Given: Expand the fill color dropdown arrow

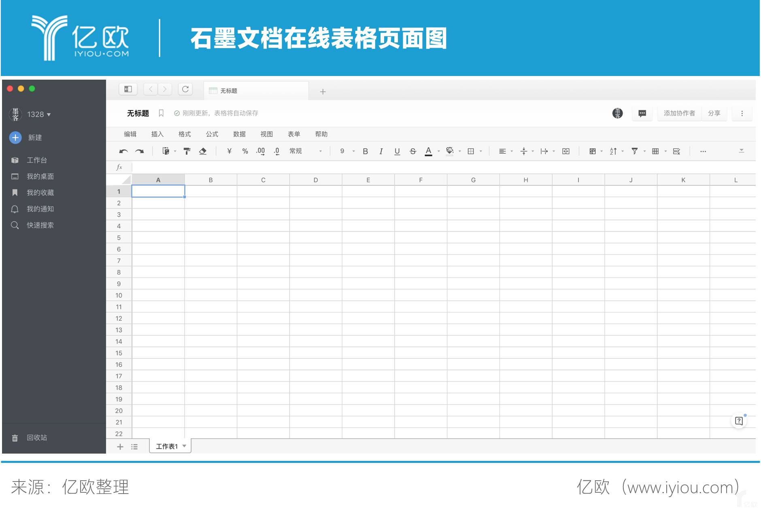Looking at the screenshot, I should (x=460, y=151).
